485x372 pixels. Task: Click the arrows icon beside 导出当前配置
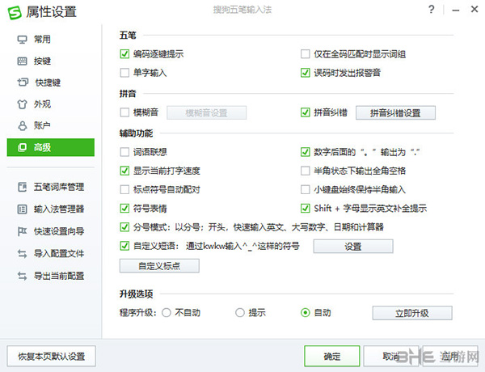(23, 276)
